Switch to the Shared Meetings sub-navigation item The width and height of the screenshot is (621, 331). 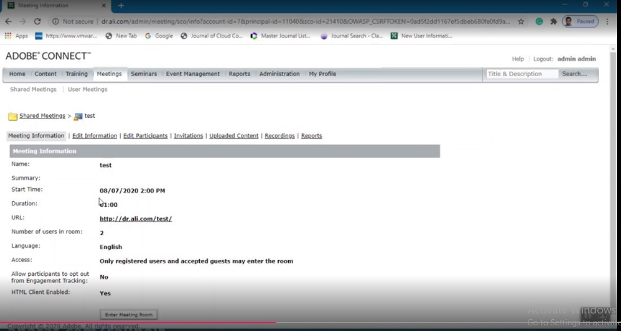tap(33, 90)
